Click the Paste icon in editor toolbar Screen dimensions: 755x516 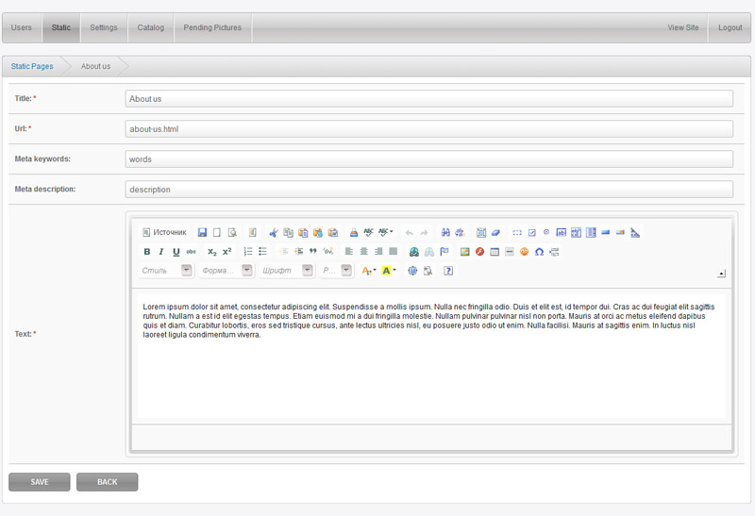click(303, 232)
